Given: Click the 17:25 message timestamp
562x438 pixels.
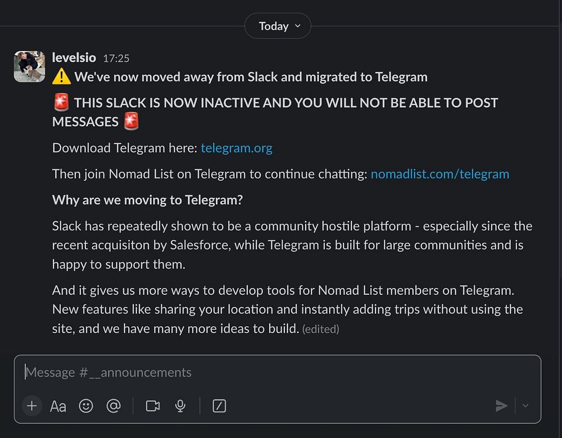Looking at the screenshot, I should pos(116,58).
